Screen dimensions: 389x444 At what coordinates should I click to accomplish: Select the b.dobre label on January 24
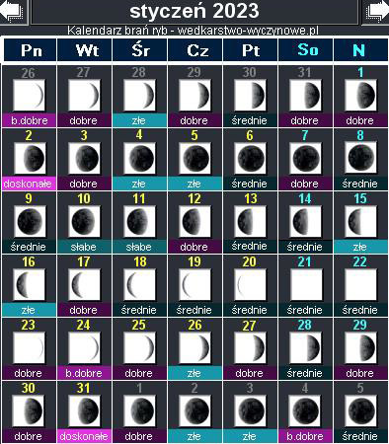[84, 373]
